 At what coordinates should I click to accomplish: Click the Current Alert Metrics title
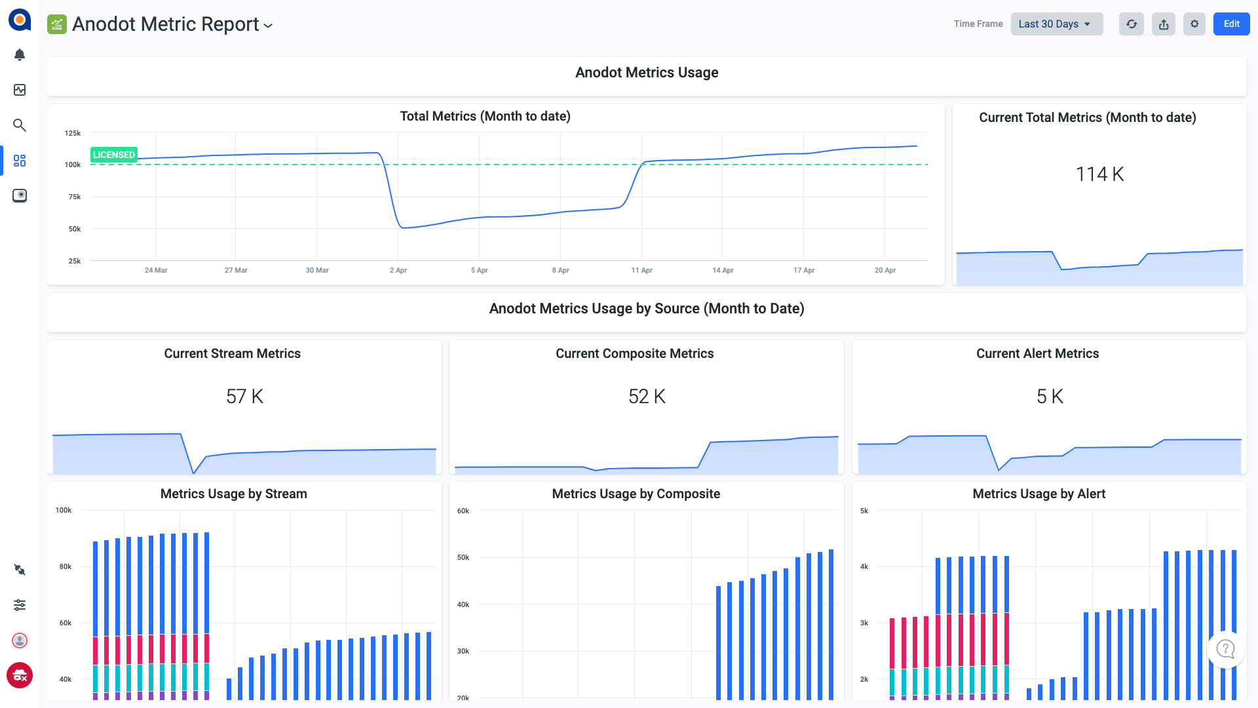click(x=1038, y=353)
